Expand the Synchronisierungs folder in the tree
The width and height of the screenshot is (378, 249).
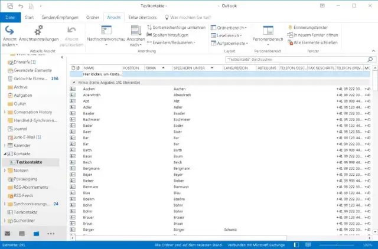5,204
